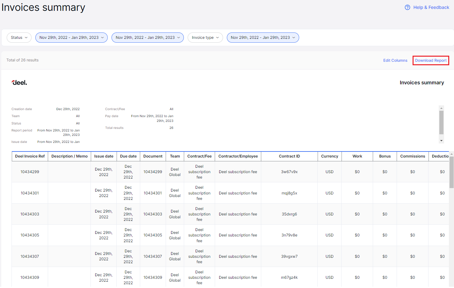The height and width of the screenshot is (288, 454).
Task: Open the Status filter dropdown
Action: coord(19,37)
